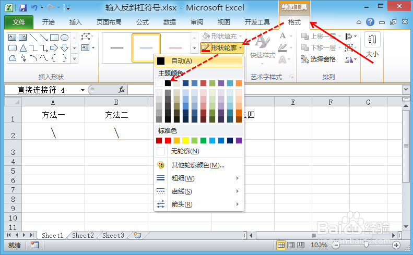The width and height of the screenshot is (413, 255).
Task: Minimize the ribbon with the chevron icon
Action: (x=359, y=22)
